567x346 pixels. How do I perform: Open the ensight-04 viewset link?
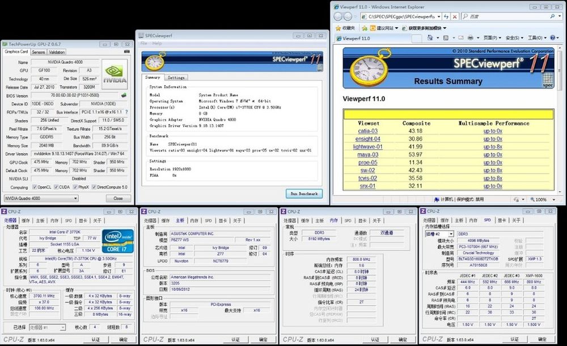(368, 139)
